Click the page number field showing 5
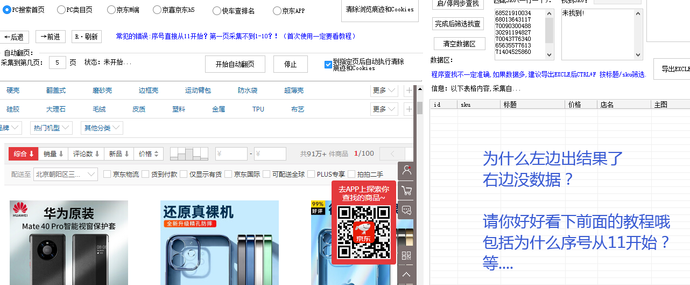 tap(58, 62)
